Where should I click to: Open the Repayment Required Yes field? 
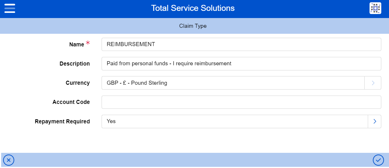click(235, 121)
